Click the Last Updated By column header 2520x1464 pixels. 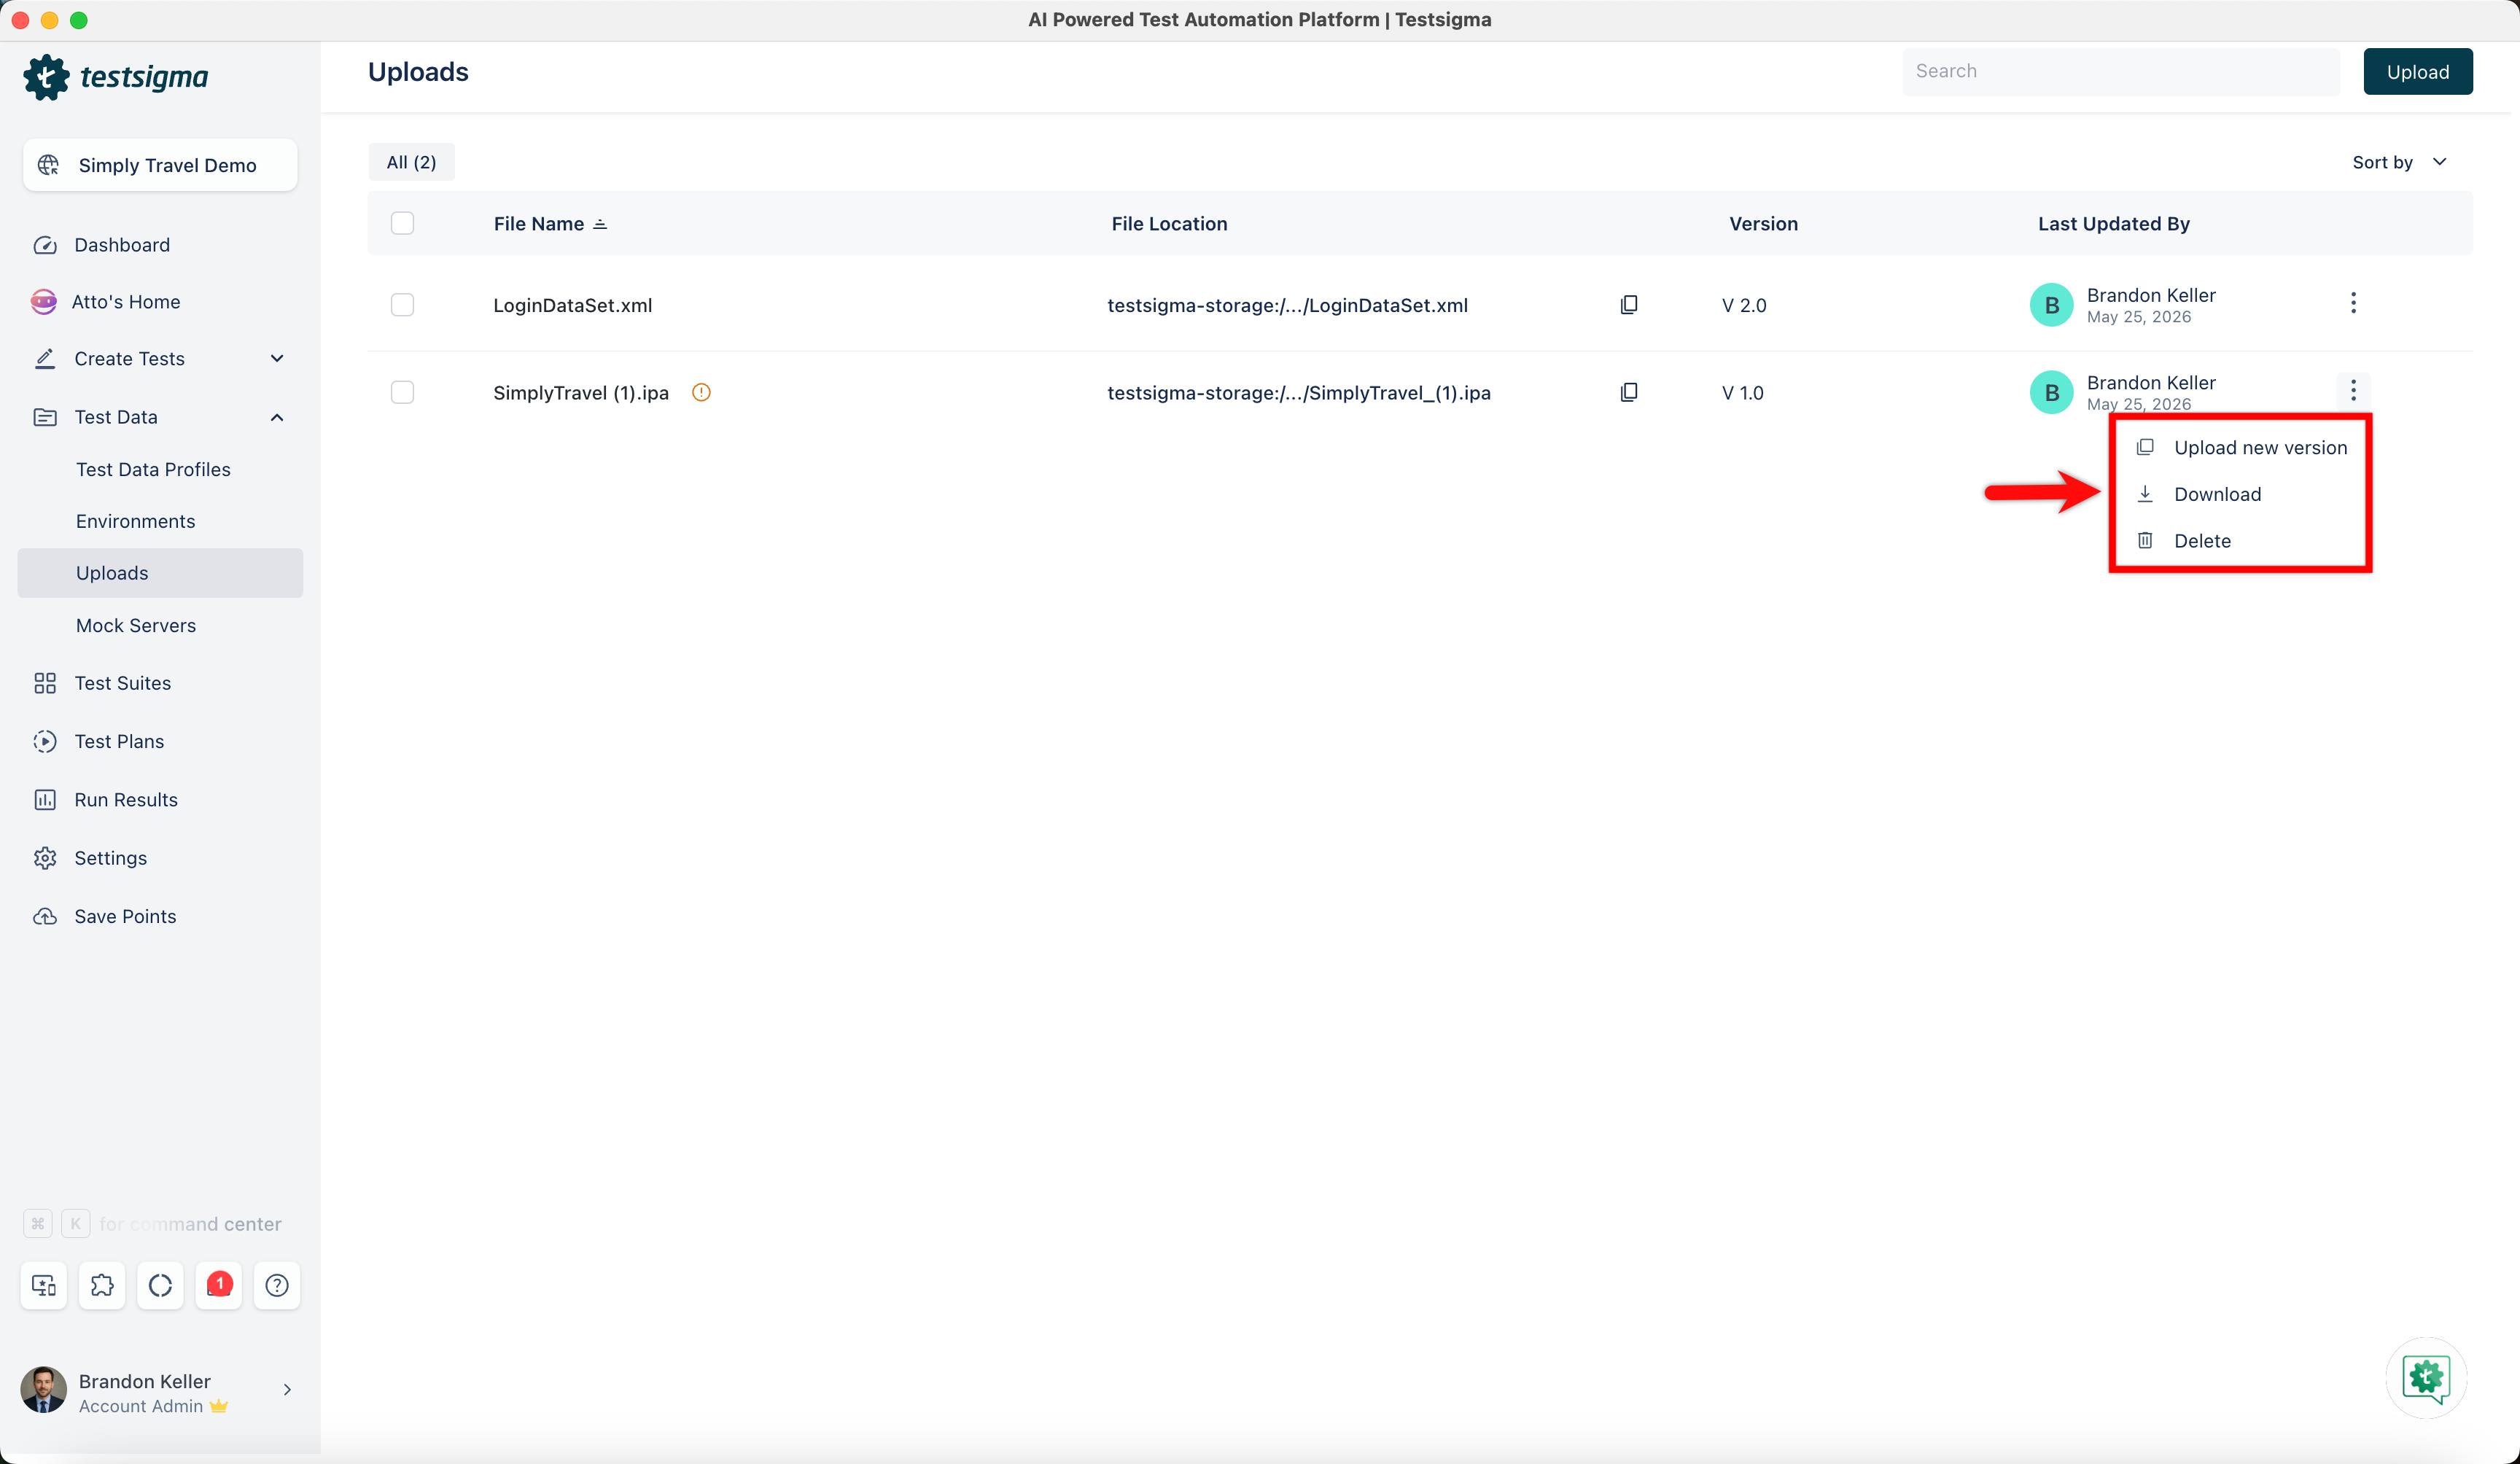point(2113,224)
